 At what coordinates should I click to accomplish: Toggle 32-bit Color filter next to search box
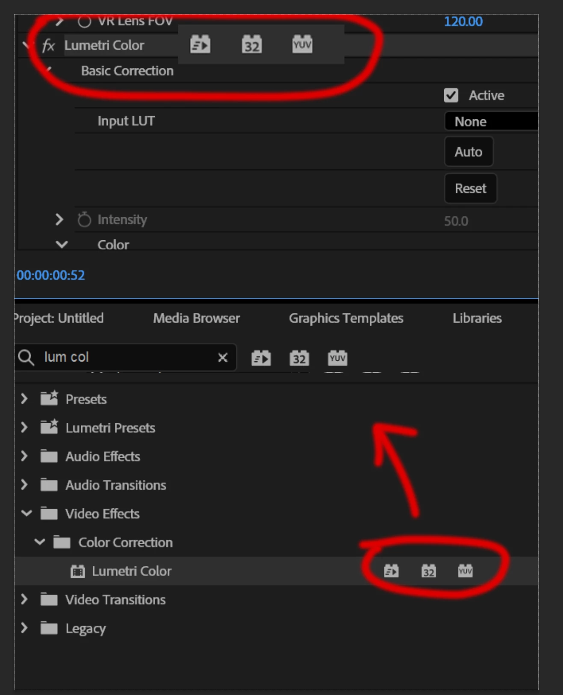click(299, 358)
